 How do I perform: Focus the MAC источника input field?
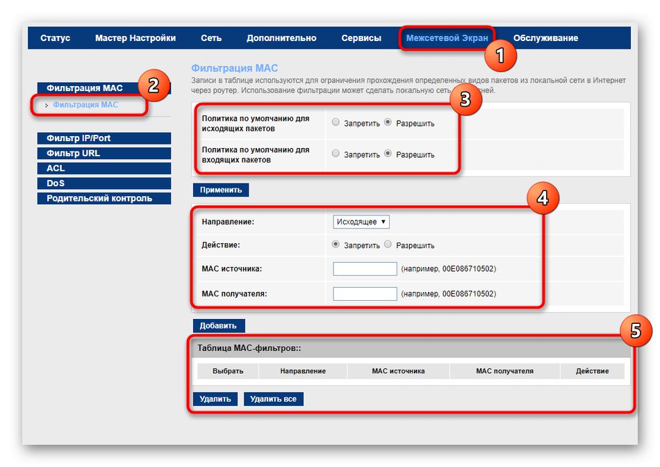pos(365,269)
